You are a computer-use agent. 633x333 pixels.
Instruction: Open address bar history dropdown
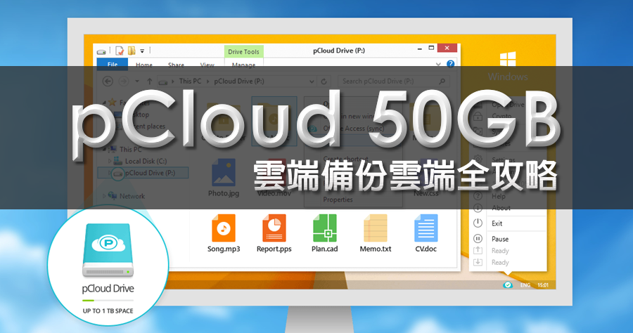(x=312, y=81)
